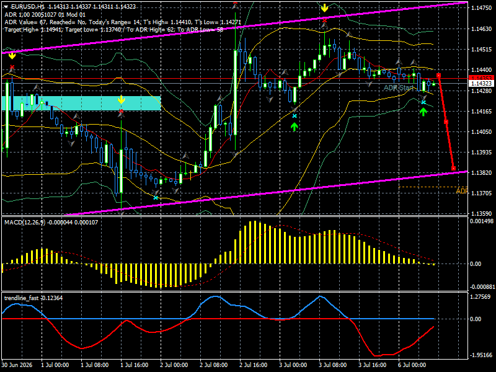Select yellow sell arrow on upper magenta channel
This screenshot has width=496, height=372.
tap(324, 8)
